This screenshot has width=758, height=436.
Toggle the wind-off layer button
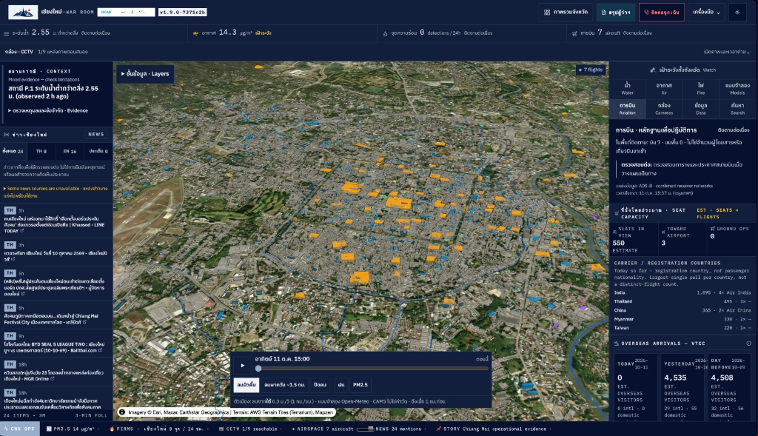pos(320,385)
